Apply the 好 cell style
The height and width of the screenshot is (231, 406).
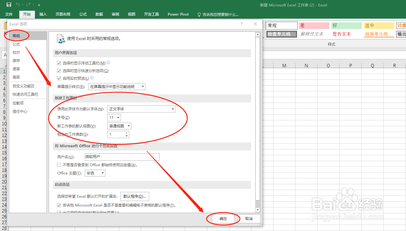tap(347, 26)
